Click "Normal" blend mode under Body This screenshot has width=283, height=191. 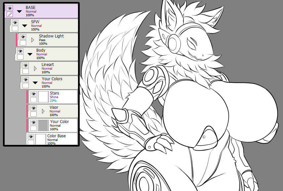click(42, 54)
